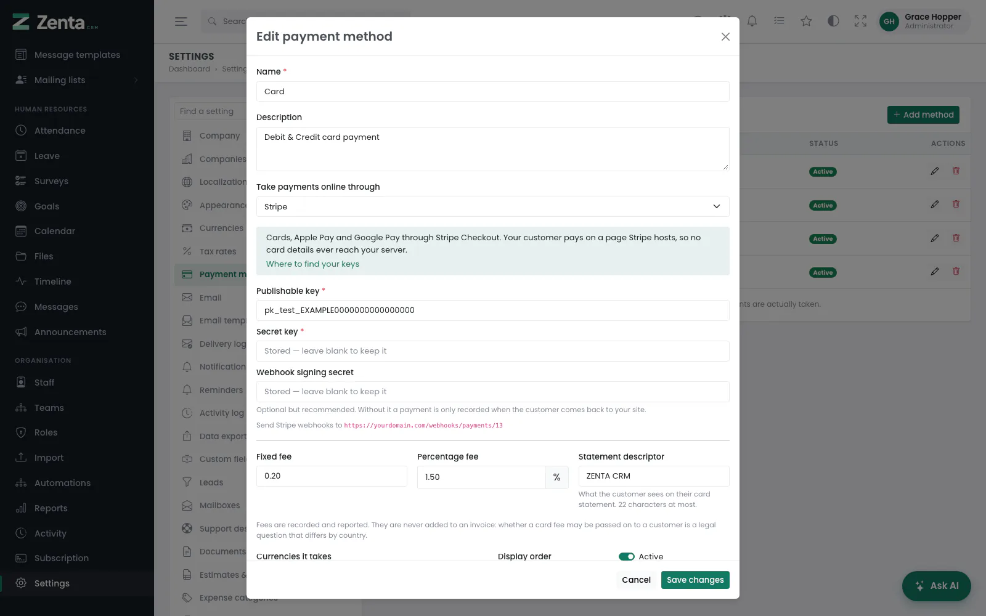Toggle the hamburger sidebar menu
This screenshot has width=986, height=616.
click(181, 22)
